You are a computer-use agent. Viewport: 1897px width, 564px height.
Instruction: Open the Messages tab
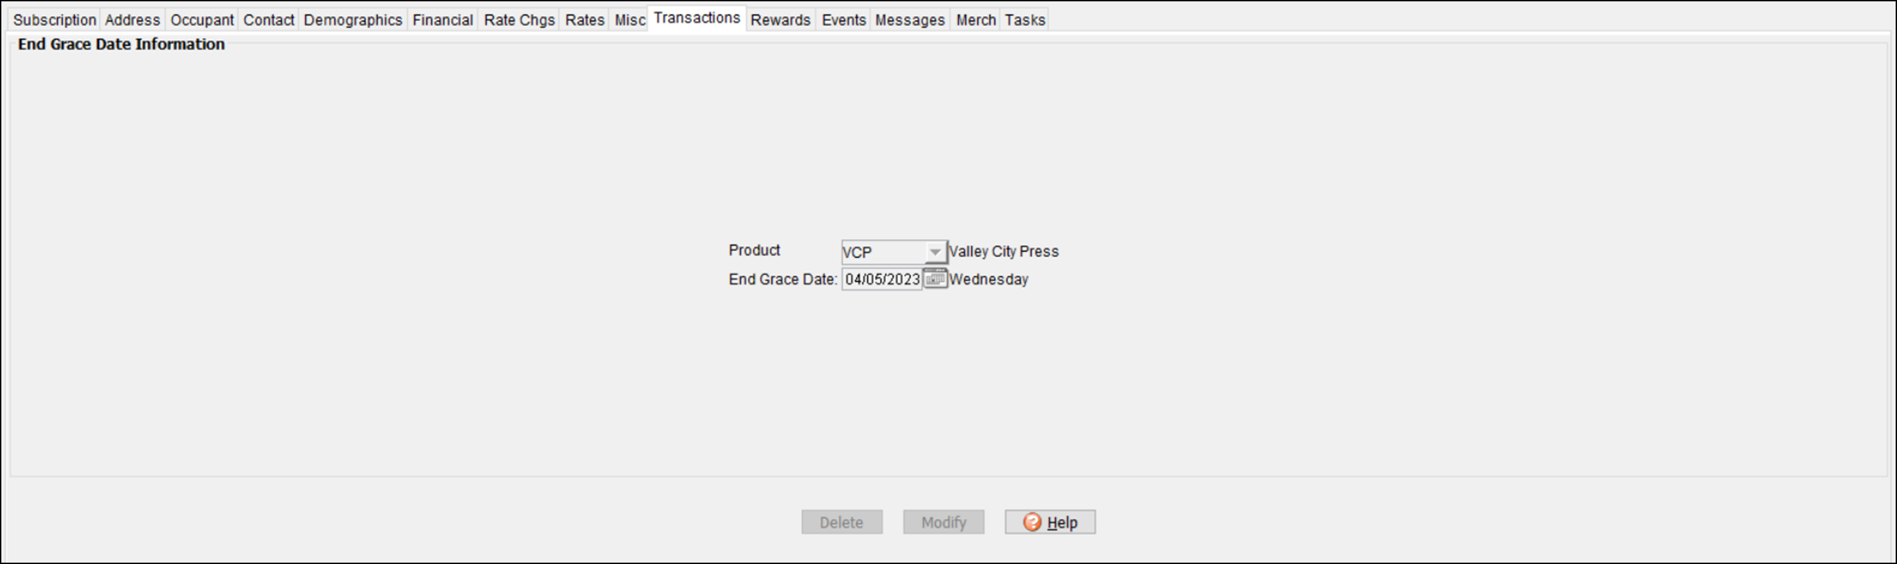click(x=909, y=20)
